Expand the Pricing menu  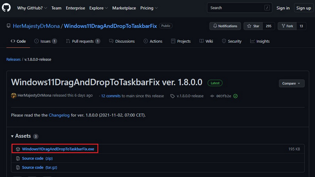[149, 8]
